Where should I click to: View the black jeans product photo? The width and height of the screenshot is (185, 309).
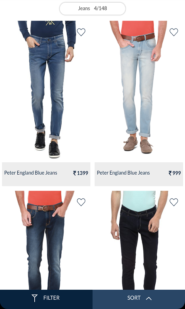(140, 240)
